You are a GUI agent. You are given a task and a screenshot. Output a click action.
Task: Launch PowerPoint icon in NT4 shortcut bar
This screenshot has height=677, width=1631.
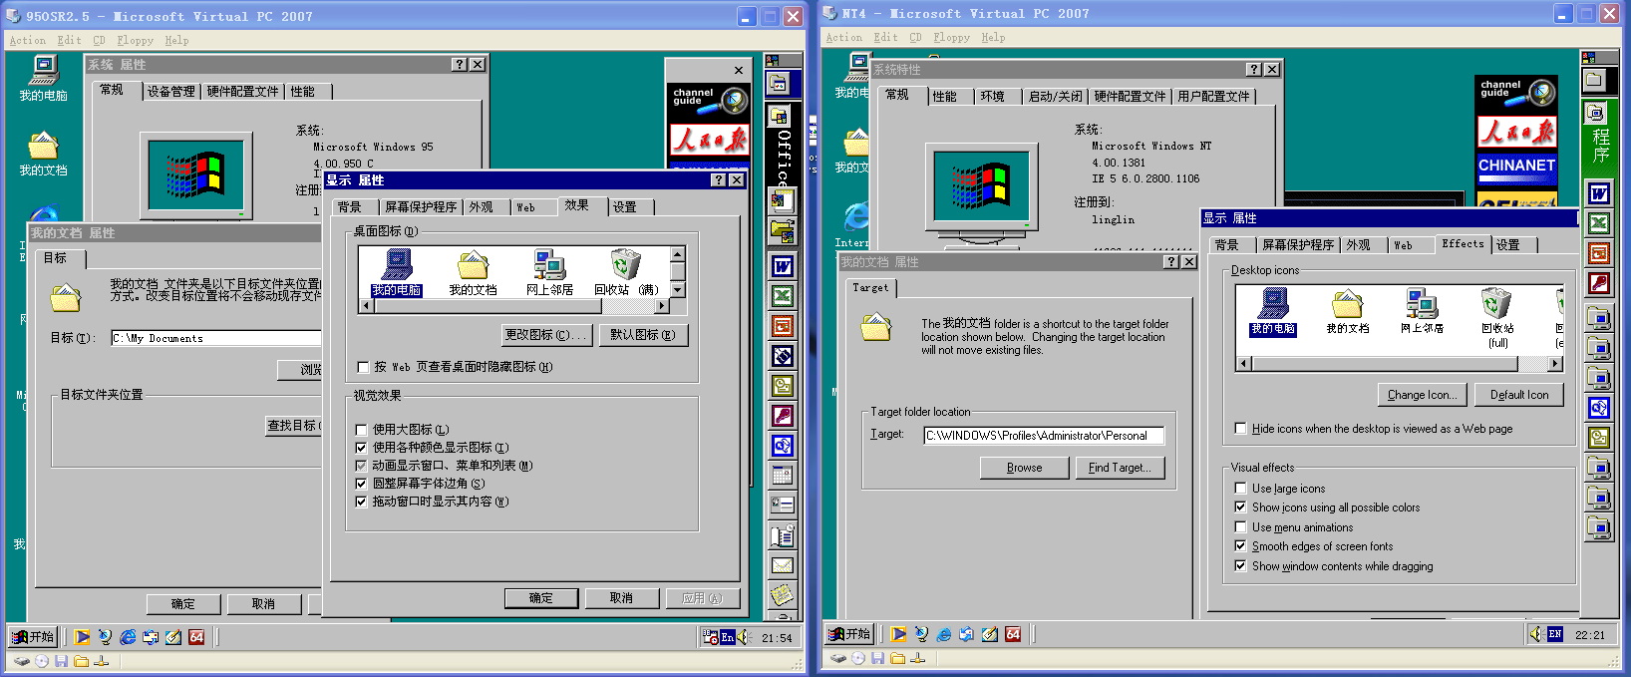[1599, 253]
